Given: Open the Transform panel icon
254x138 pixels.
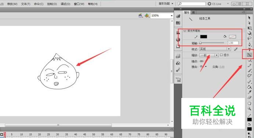Looking at the screenshot, I should [178, 47].
